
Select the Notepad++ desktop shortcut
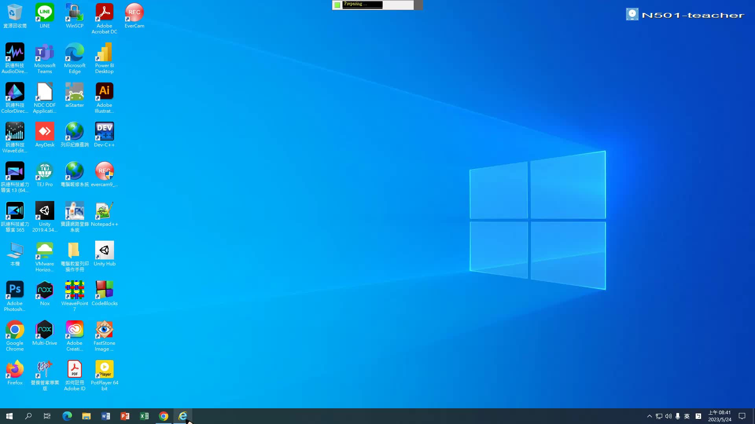pos(105,214)
